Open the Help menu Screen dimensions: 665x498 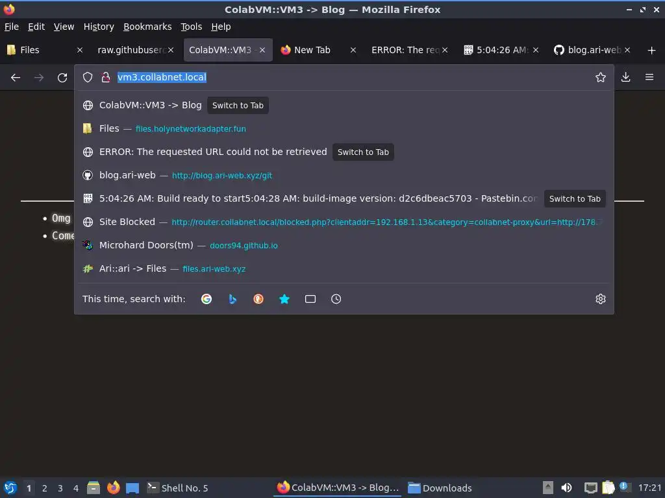[221, 27]
